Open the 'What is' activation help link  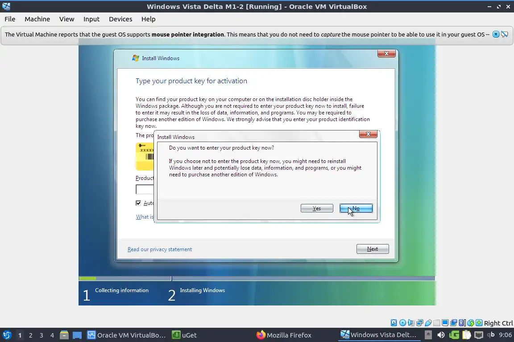[x=145, y=217]
